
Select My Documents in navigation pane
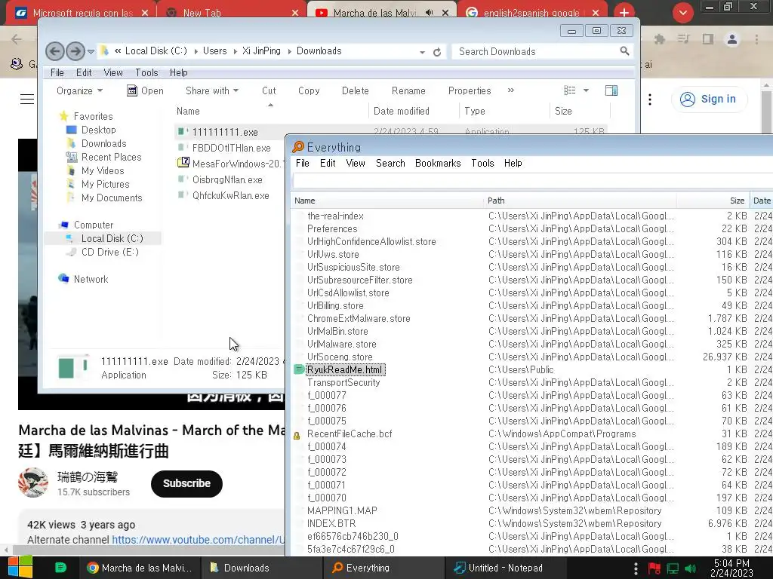tap(112, 198)
